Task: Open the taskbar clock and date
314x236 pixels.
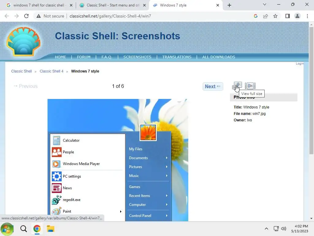Action: tap(300, 229)
